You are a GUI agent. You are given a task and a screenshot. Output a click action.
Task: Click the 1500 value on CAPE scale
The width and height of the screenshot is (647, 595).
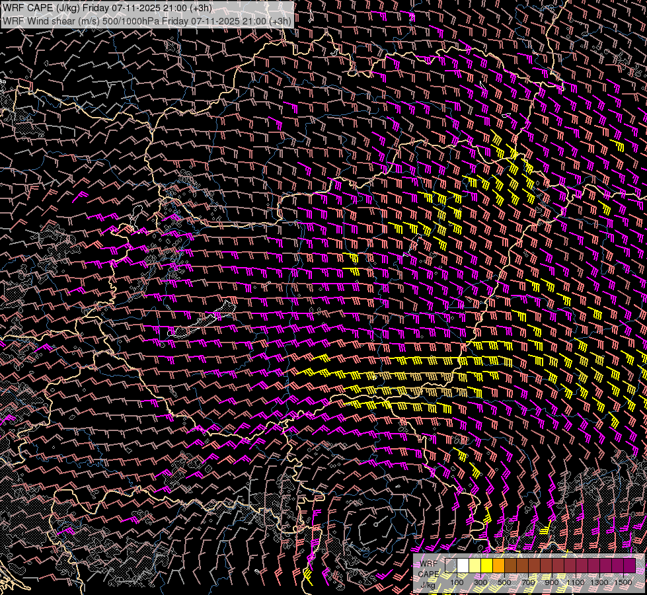[623, 582]
